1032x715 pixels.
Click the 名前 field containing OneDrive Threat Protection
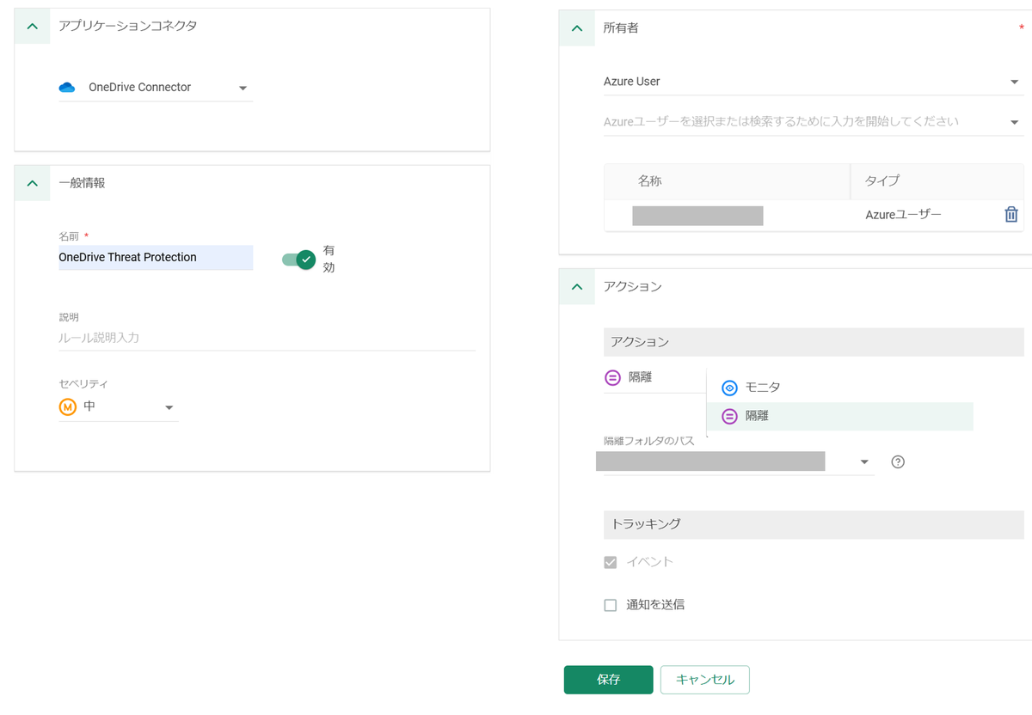[156, 258]
